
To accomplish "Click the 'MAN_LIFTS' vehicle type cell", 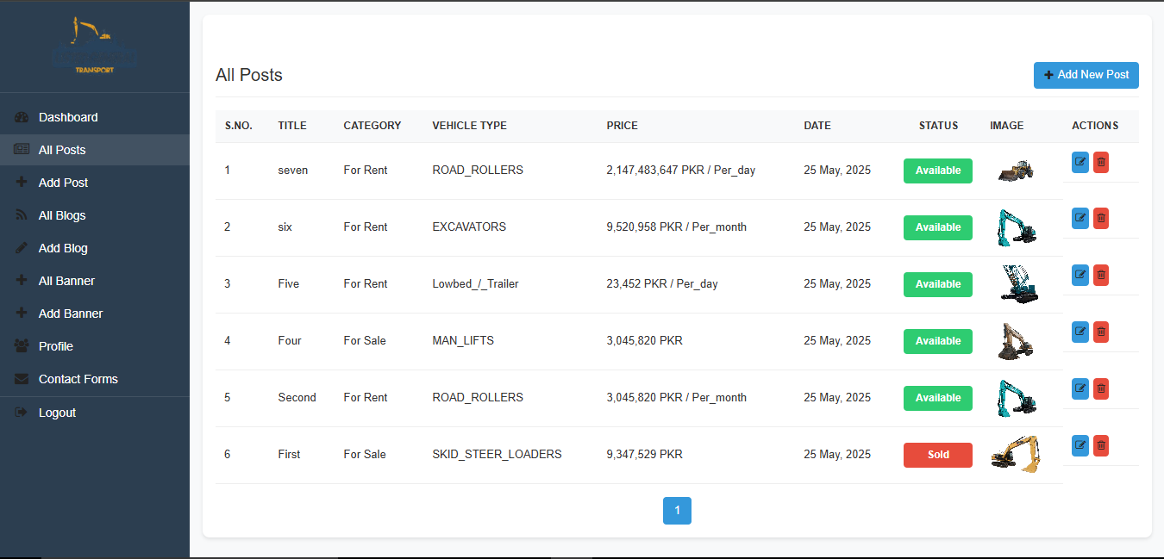I will (x=463, y=340).
